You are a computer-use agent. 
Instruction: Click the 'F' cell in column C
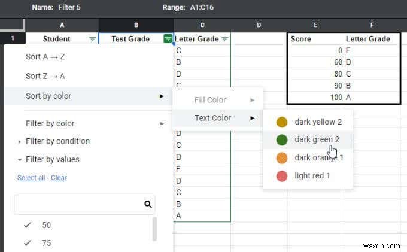pos(202,169)
